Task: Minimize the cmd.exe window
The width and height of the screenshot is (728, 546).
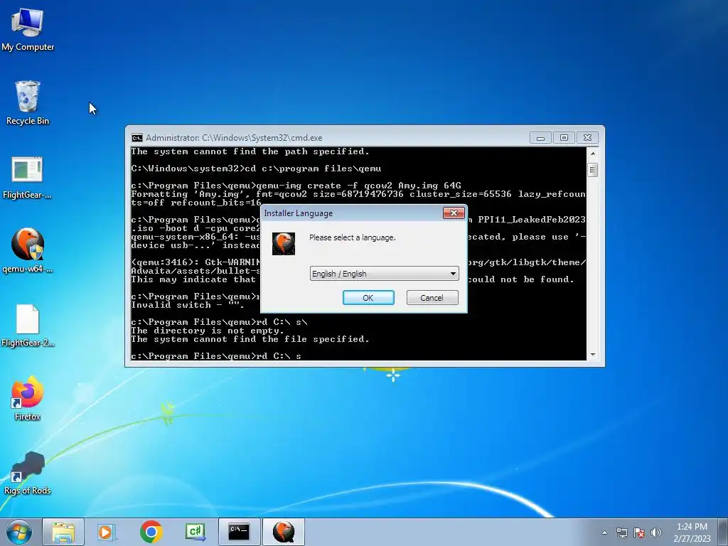Action: tap(540, 138)
